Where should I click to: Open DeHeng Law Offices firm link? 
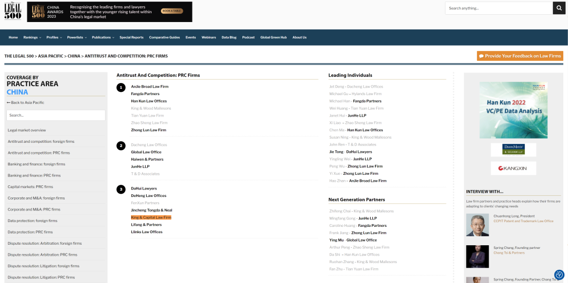pyautogui.click(x=148, y=195)
